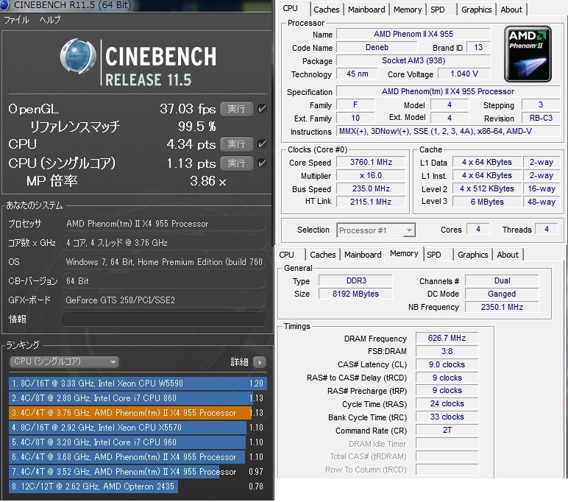Click DRAM Frequency value 626.7 MHz
Image resolution: width=568 pixels, height=502 pixels.
447,338
